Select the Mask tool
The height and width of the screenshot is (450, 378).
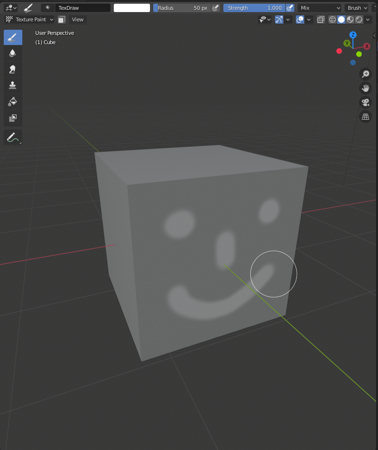click(x=13, y=118)
